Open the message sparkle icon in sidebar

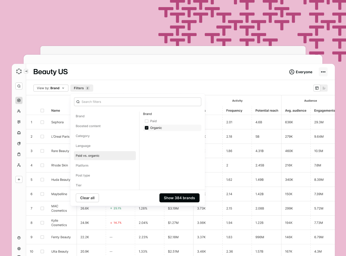[19, 122]
